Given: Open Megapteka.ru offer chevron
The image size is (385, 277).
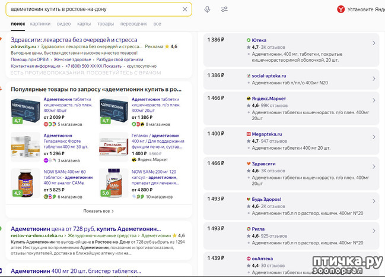Looking at the screenshot, I should click(374, 137).
